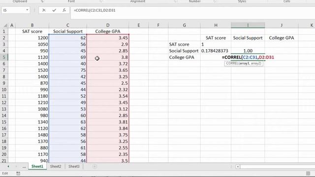Confirm formula with the checkmark Enter icon
Screen dimensions: 315x177
[x=54, y=10]
